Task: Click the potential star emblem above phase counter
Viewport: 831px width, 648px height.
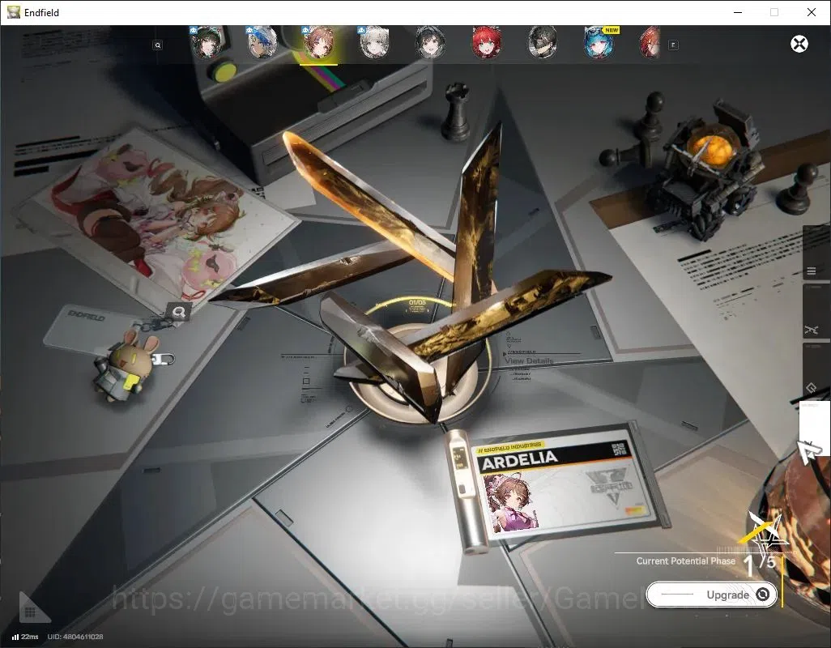Action: coord(766,532)
